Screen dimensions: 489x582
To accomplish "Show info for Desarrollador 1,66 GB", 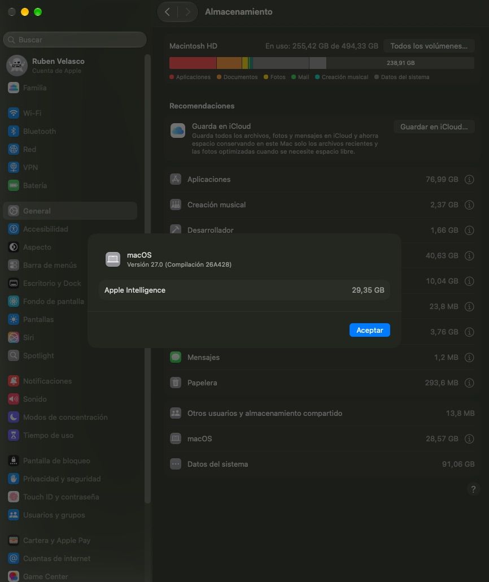I will pos(469,231).
